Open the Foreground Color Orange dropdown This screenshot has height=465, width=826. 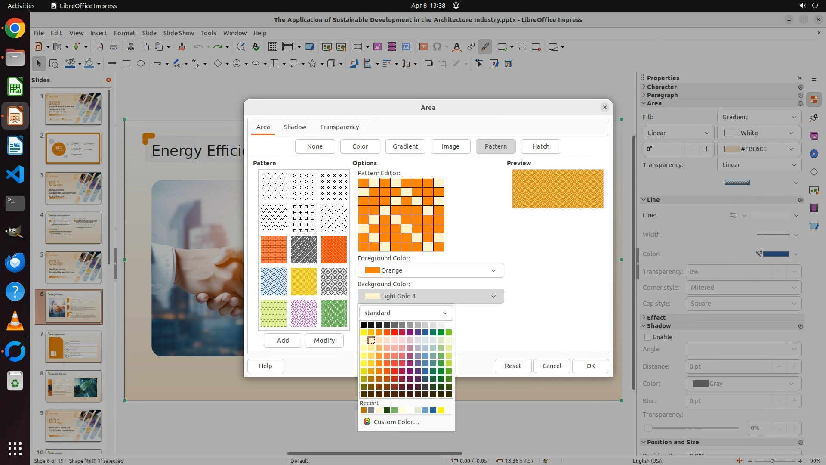pos(430,270)
